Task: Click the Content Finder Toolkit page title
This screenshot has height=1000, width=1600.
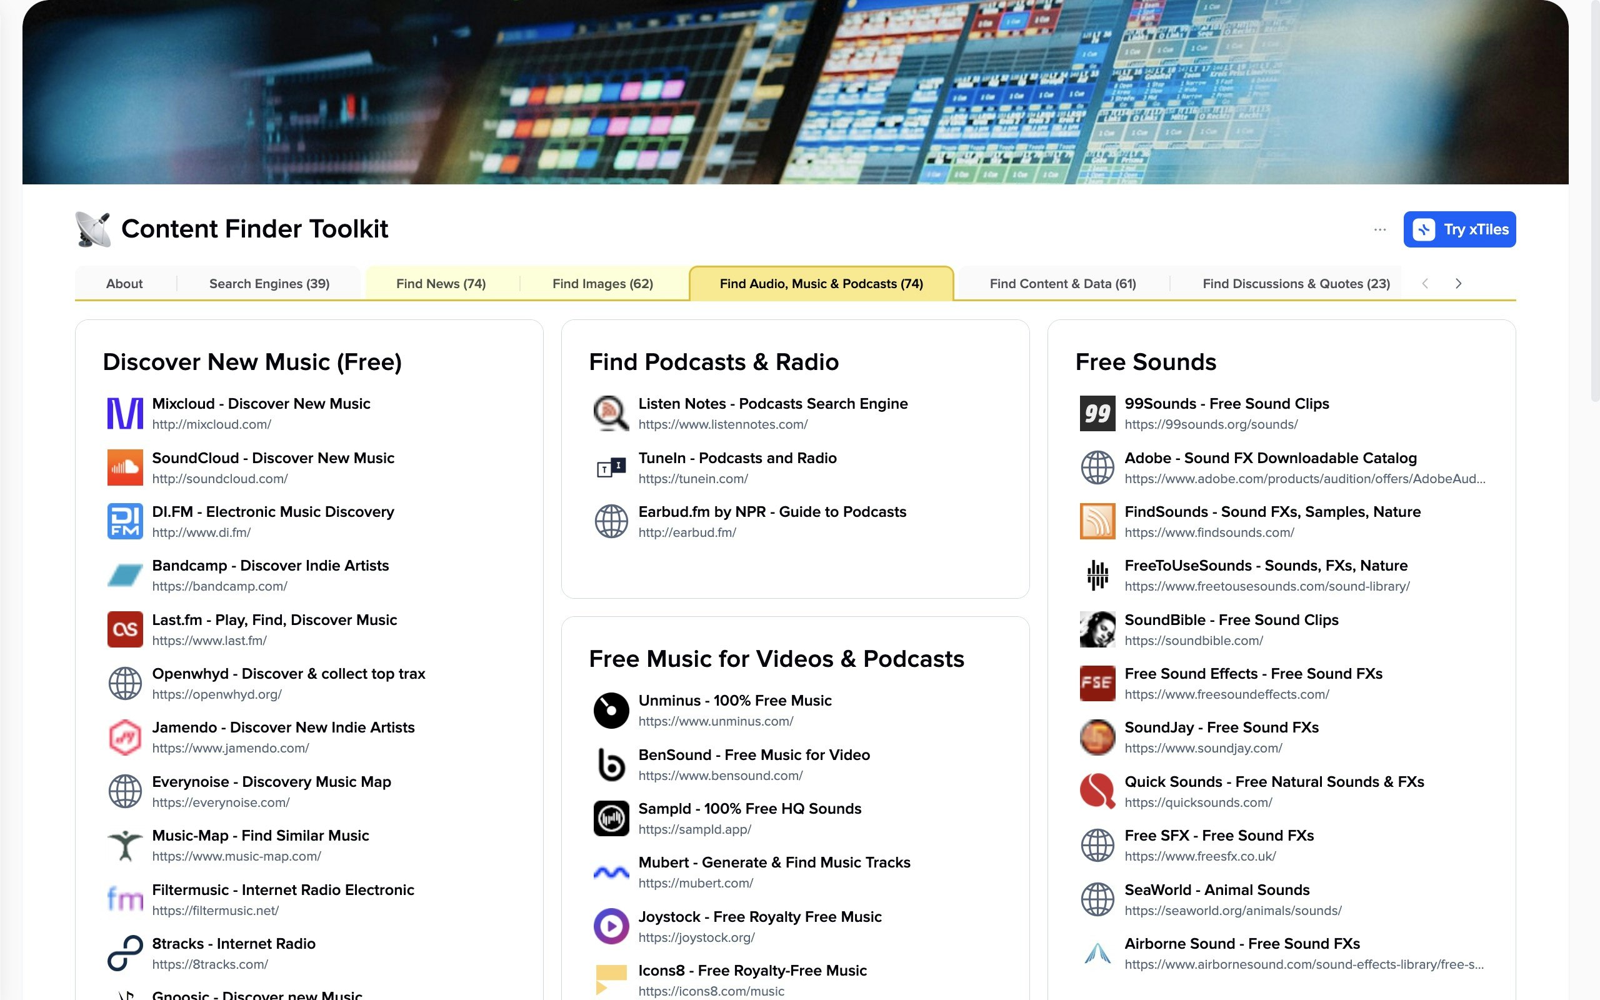Action: [x=254, y=229]
